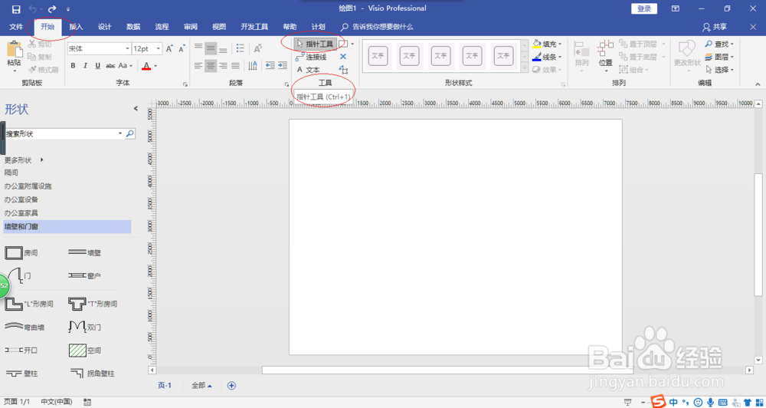Click the Redo arrow in quick access toolbar
766x408 pixels.
point(52,8)
